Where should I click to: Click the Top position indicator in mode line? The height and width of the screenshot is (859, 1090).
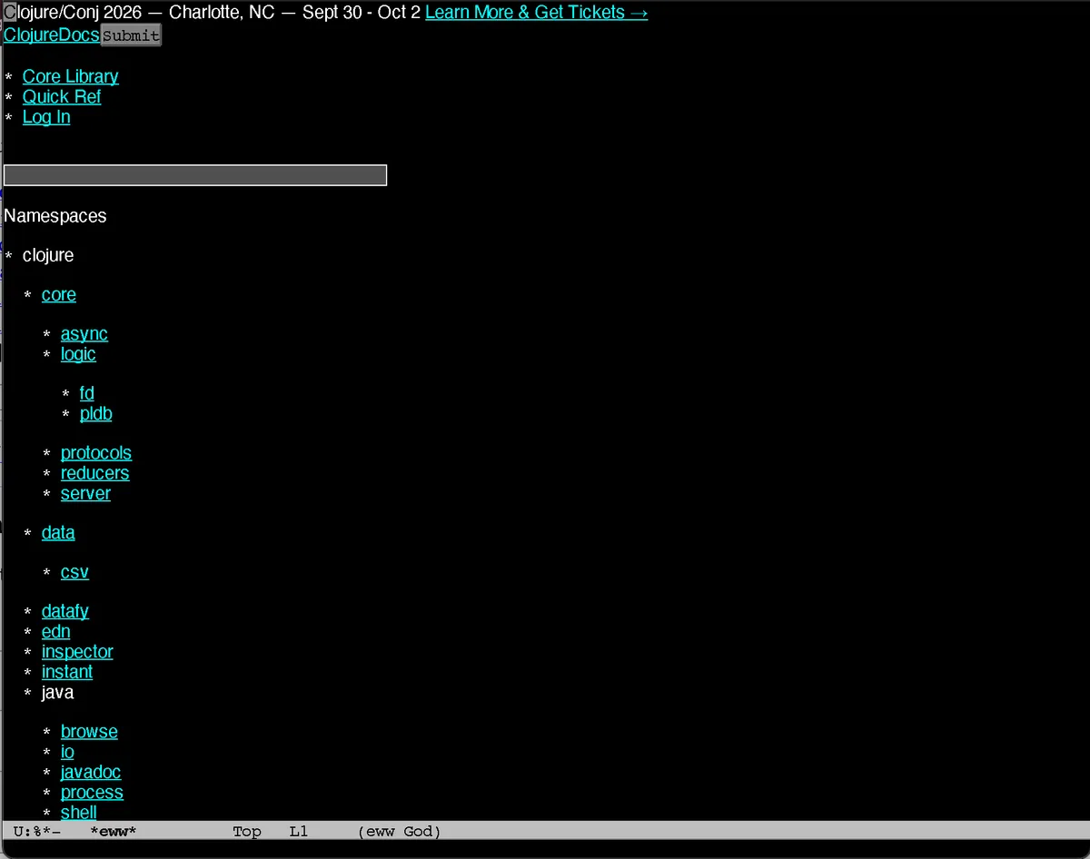tap(247, 832)
